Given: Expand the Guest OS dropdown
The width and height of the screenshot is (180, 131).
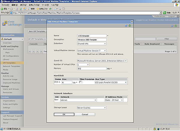Looking at the screenshot, I should click(102, 61).
